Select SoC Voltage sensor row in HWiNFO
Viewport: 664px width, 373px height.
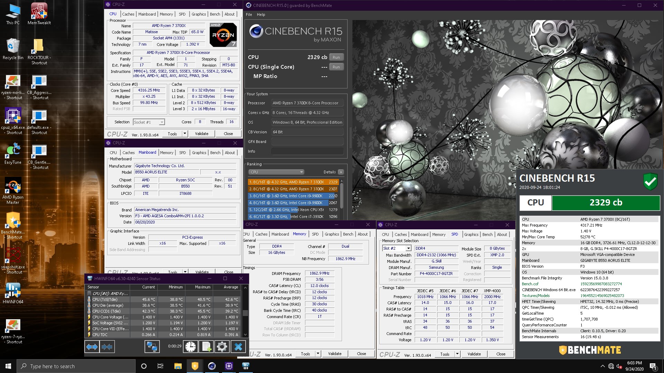coord(163,323)
